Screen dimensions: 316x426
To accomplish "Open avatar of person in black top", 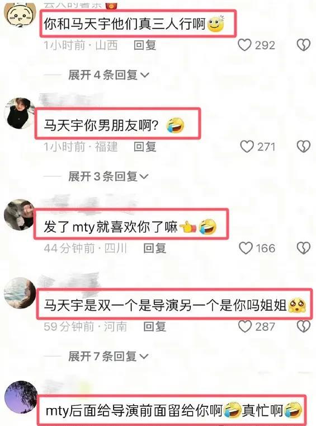I will click(20, 113).
